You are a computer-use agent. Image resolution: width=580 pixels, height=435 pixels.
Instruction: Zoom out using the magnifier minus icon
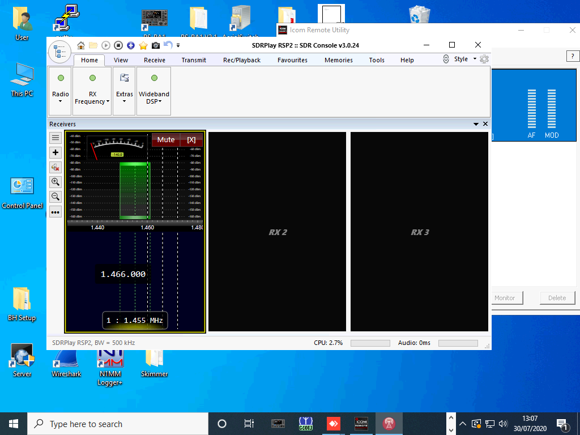(56, 197)
